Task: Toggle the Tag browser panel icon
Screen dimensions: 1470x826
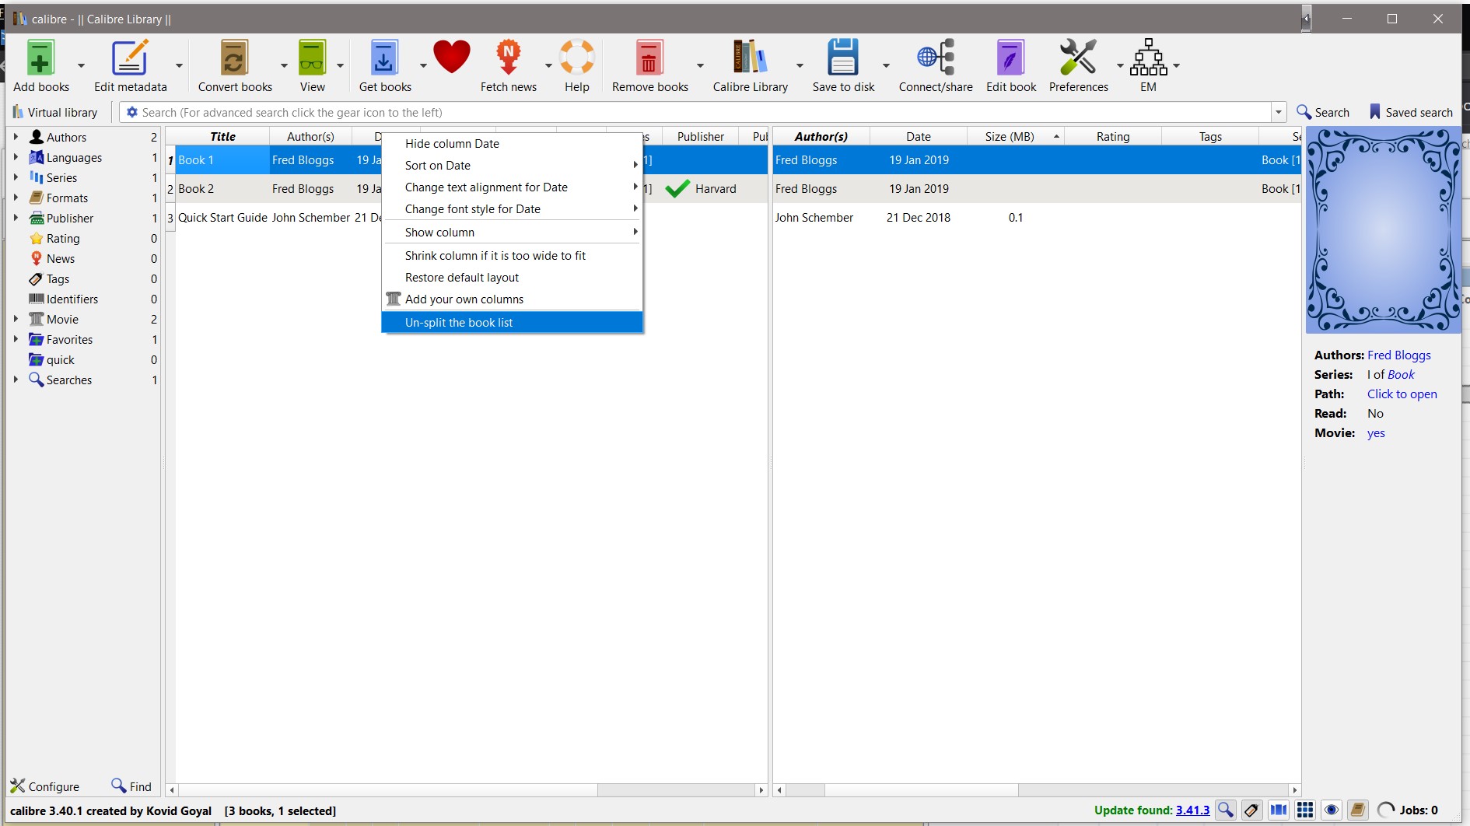Action: [1251, 810]
